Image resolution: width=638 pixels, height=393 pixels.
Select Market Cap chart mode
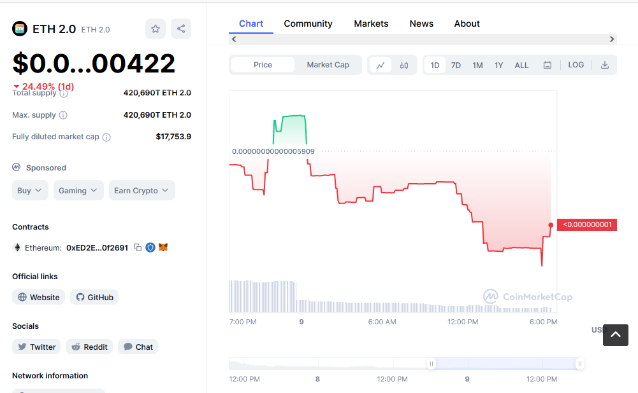(x=328, y=65)
